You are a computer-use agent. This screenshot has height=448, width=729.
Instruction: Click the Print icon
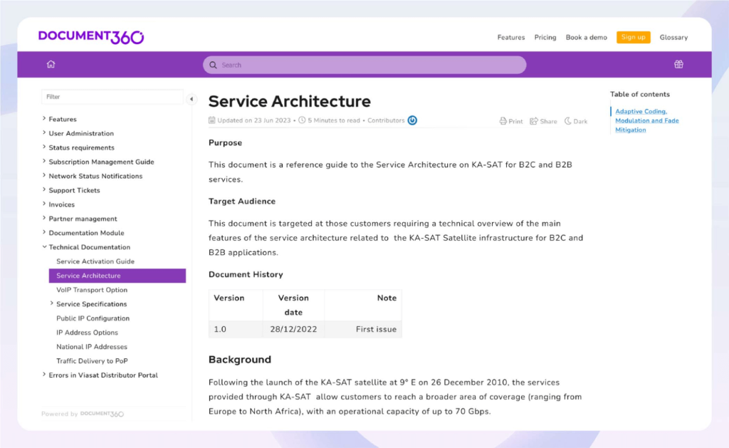(x=503, y=121)
